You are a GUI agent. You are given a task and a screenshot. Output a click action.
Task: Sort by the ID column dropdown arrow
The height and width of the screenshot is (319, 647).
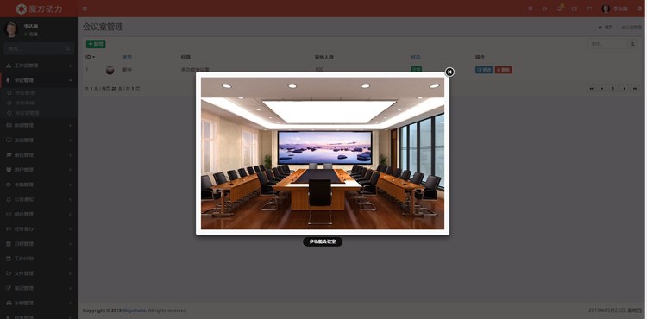(94, 57)
